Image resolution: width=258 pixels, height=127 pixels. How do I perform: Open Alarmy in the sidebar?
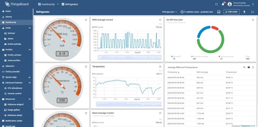[x=17, y=17]
